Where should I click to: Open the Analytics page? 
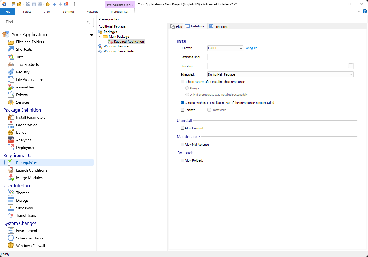23,140
